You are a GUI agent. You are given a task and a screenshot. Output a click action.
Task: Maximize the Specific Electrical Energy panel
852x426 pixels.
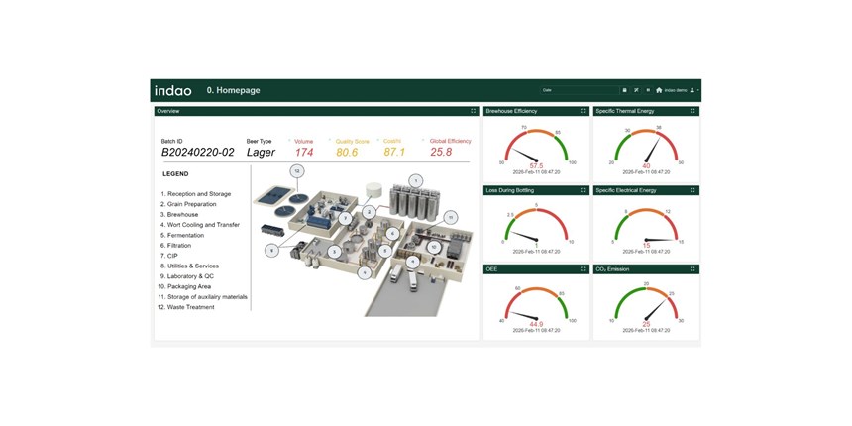click(x=692, y=190)
